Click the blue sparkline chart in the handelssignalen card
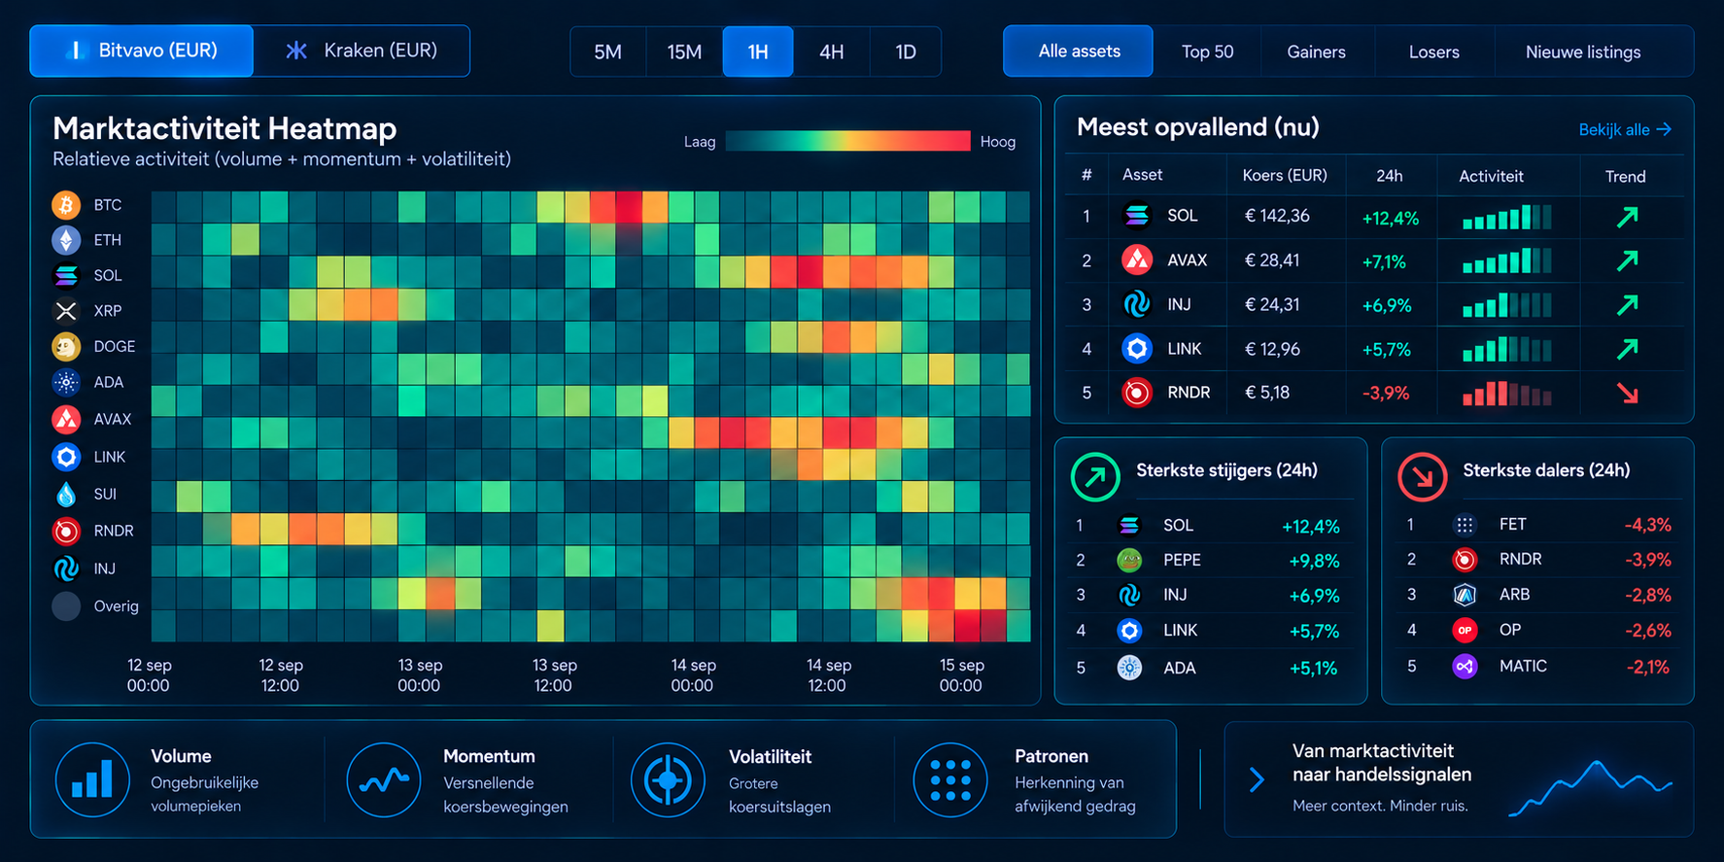Screen dimensions: 1724x862 click(1591, 787)
